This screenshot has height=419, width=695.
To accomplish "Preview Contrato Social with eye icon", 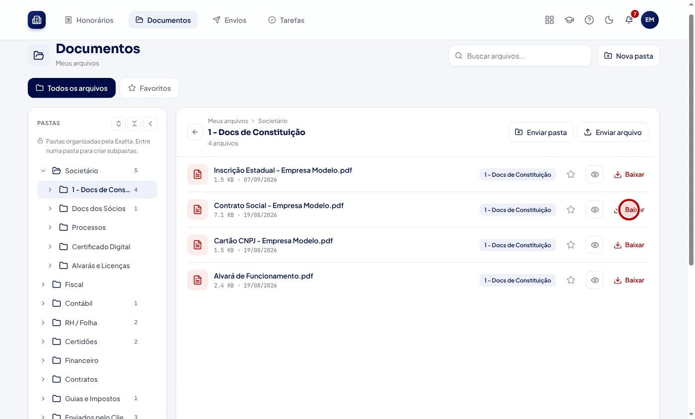I will click(x=595, y=209).
